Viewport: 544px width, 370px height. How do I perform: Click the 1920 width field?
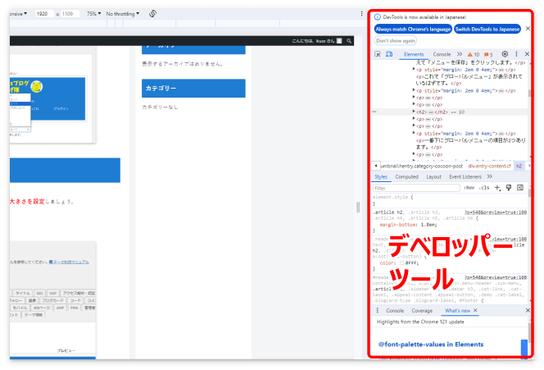click(x=44, y=14)
